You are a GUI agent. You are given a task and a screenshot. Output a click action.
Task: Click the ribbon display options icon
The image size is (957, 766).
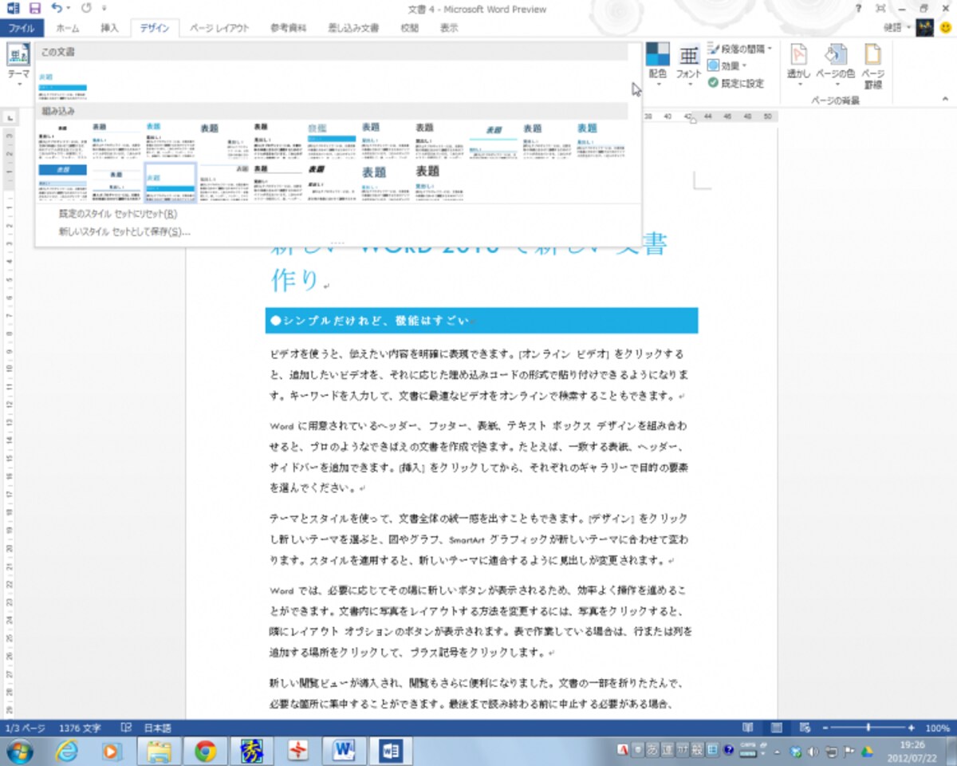pos(880,9)
